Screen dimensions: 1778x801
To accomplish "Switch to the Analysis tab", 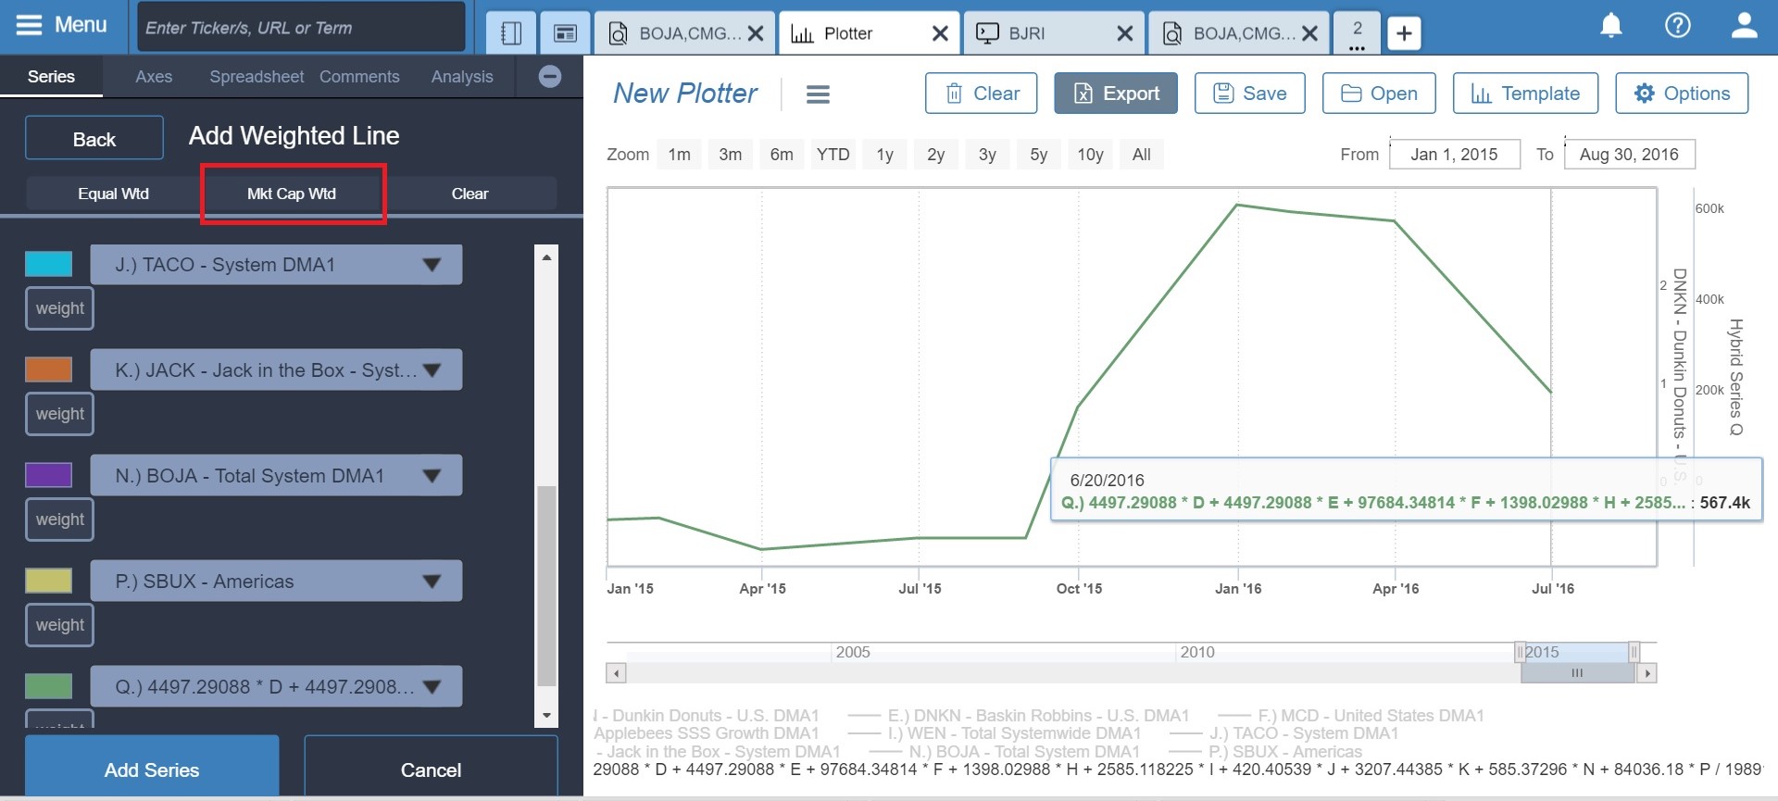I will 462,77.
